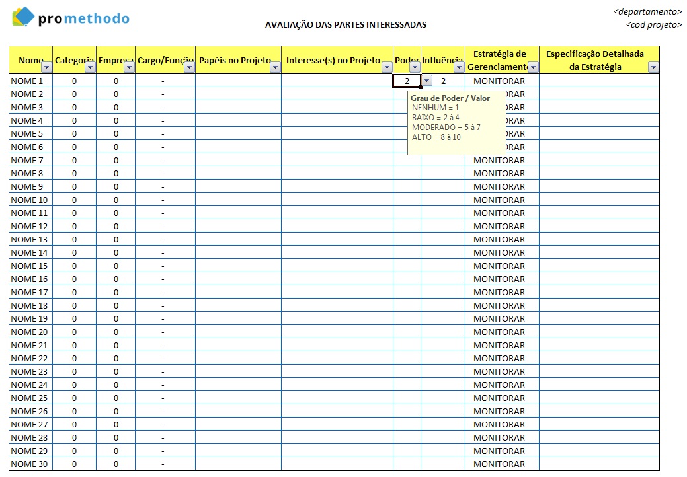Select the NOME 2 cell
Image resolution: width=687 pixels, height=477 pixels.
coord(30,94)
